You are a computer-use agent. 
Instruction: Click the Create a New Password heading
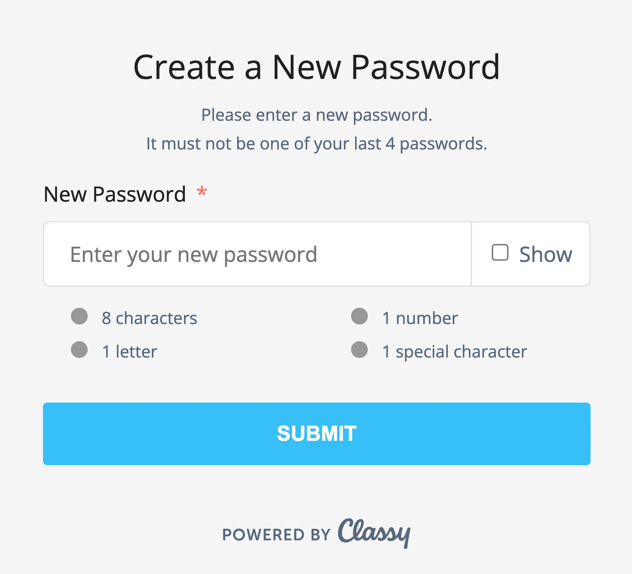316,67
